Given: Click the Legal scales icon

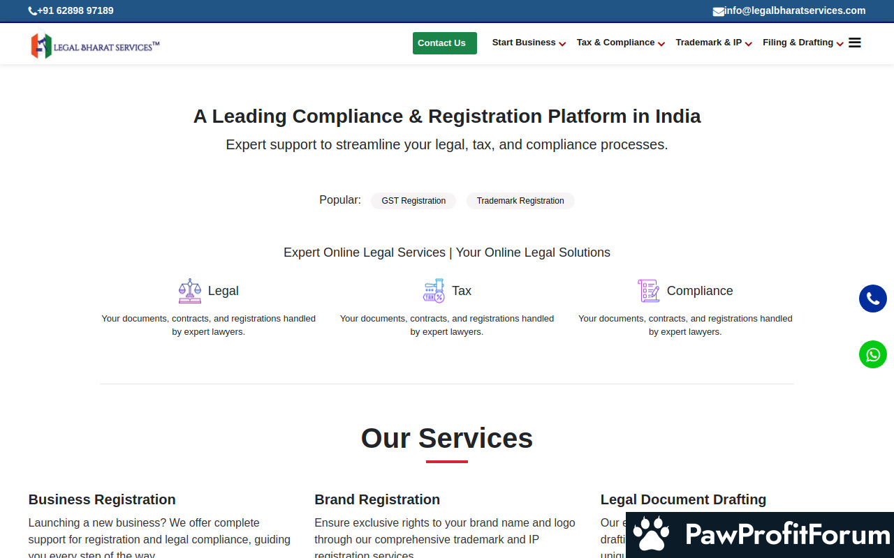Looking at the screenshot, I should pyautogui.click(x=189, y=291).
